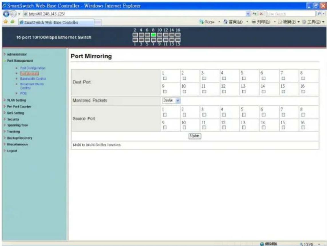Screen dimensions: 327x246
Task: Open the address bar history dropdown arrow
Action: [x=248, y=14]
